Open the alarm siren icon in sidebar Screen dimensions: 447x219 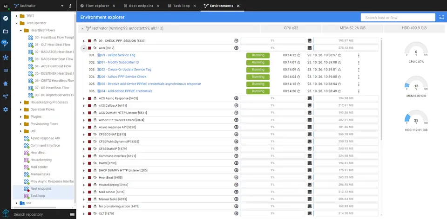point(6,83)
